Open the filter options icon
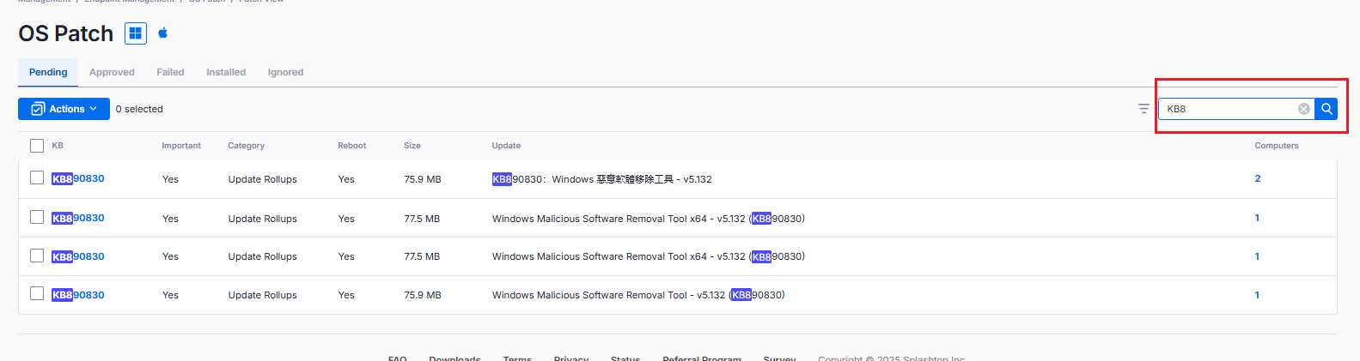 tap(1143, 109)
